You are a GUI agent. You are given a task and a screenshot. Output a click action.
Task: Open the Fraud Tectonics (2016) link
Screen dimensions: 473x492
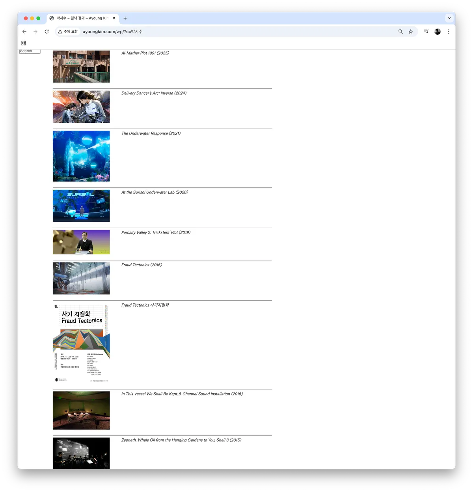(x=142, y=265)
